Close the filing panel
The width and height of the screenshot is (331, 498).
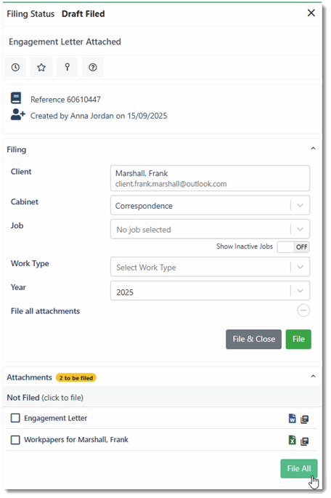pos(311,13)
